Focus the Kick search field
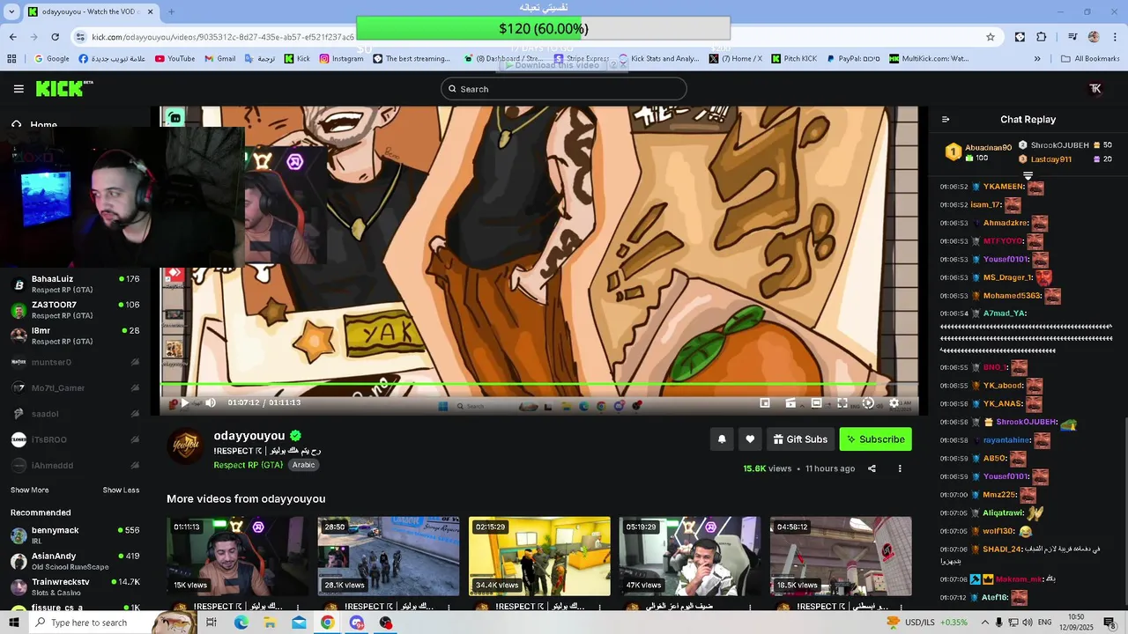The width and height of the screenshot is (1128, 634). coord(564,89)
